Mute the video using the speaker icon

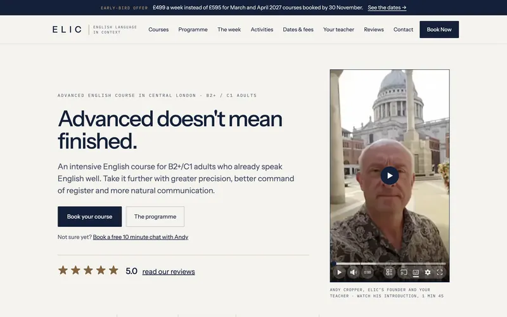click(x=354, y=273)
